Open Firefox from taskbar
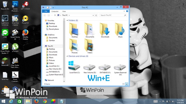The width and height of the screenshot is (186, 104). [36, 101]
